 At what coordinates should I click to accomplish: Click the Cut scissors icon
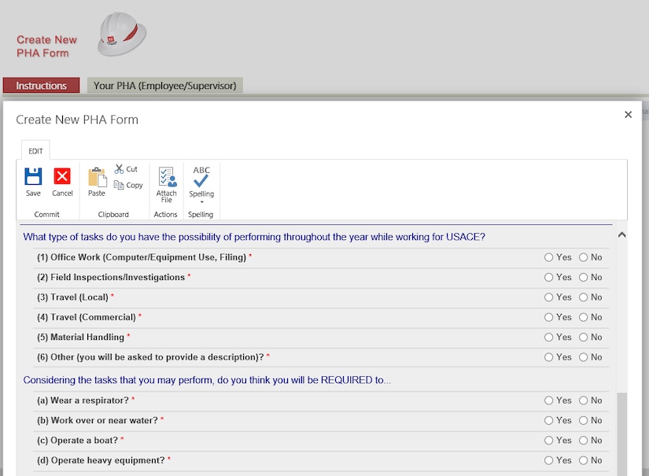pos(120,168)
